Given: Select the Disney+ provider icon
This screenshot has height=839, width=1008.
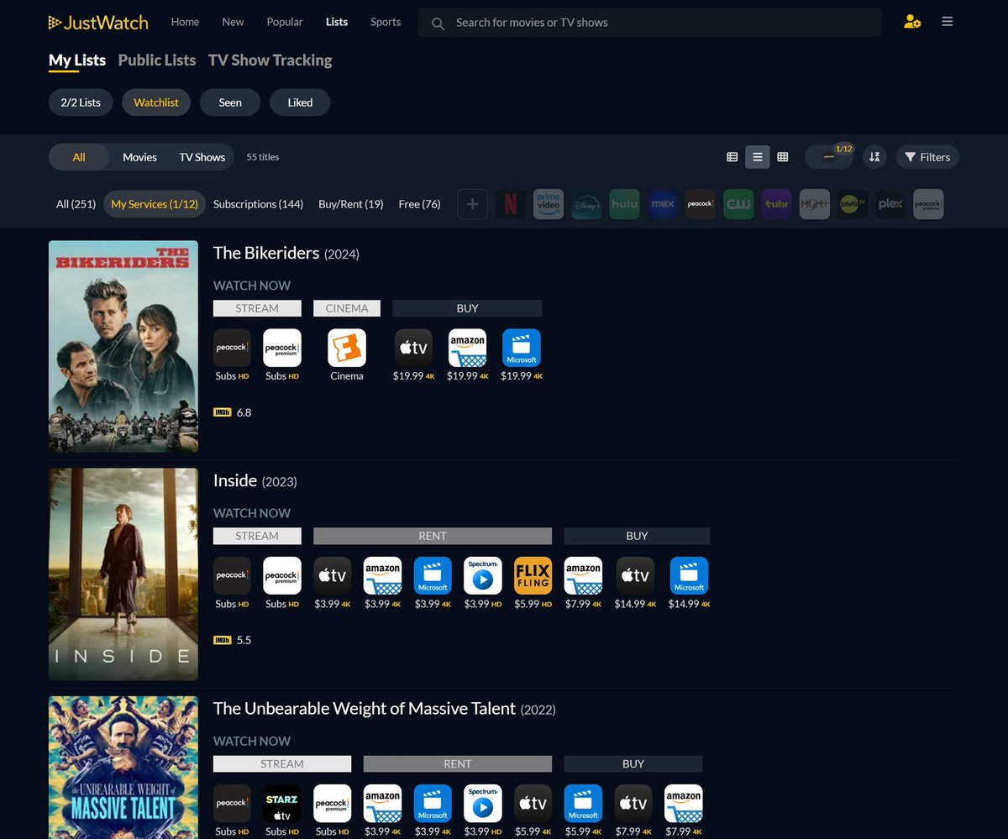Looking at the screenshot, I should pos(586,204).
